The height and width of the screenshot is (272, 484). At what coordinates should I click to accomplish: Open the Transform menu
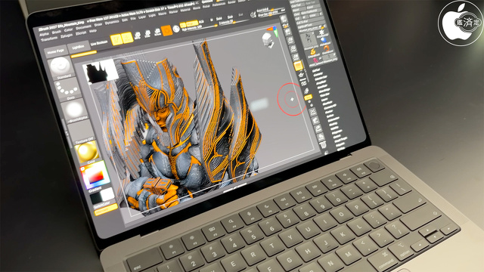point(49,39)
